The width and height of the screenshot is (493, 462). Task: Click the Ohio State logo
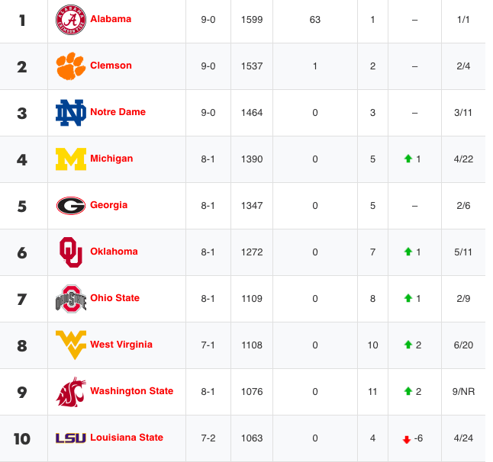tap(71, 299)
